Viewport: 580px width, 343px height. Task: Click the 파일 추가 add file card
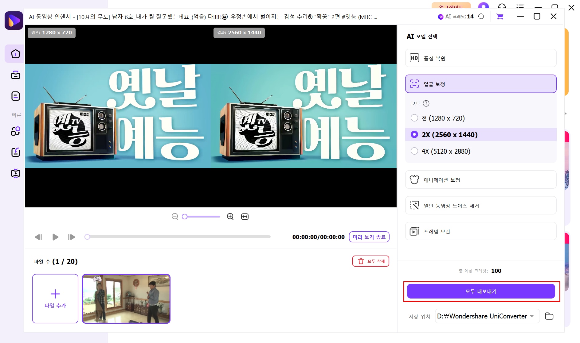click(55, 299)
